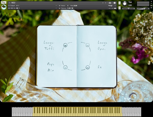This screenshot has width=153, height=117.
Task: Open the instrument name dropdown arrow beside NS3
Action: point(10,3)
